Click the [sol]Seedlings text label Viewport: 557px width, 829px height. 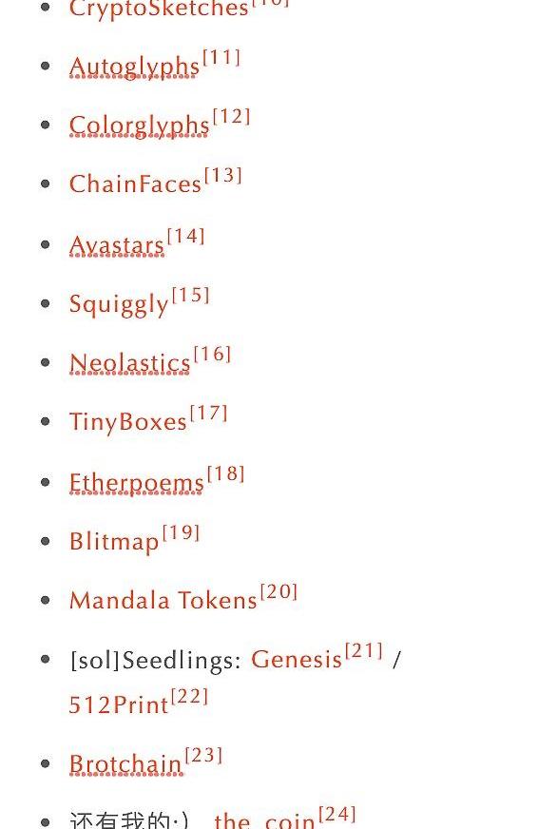[x=153, y=661]
